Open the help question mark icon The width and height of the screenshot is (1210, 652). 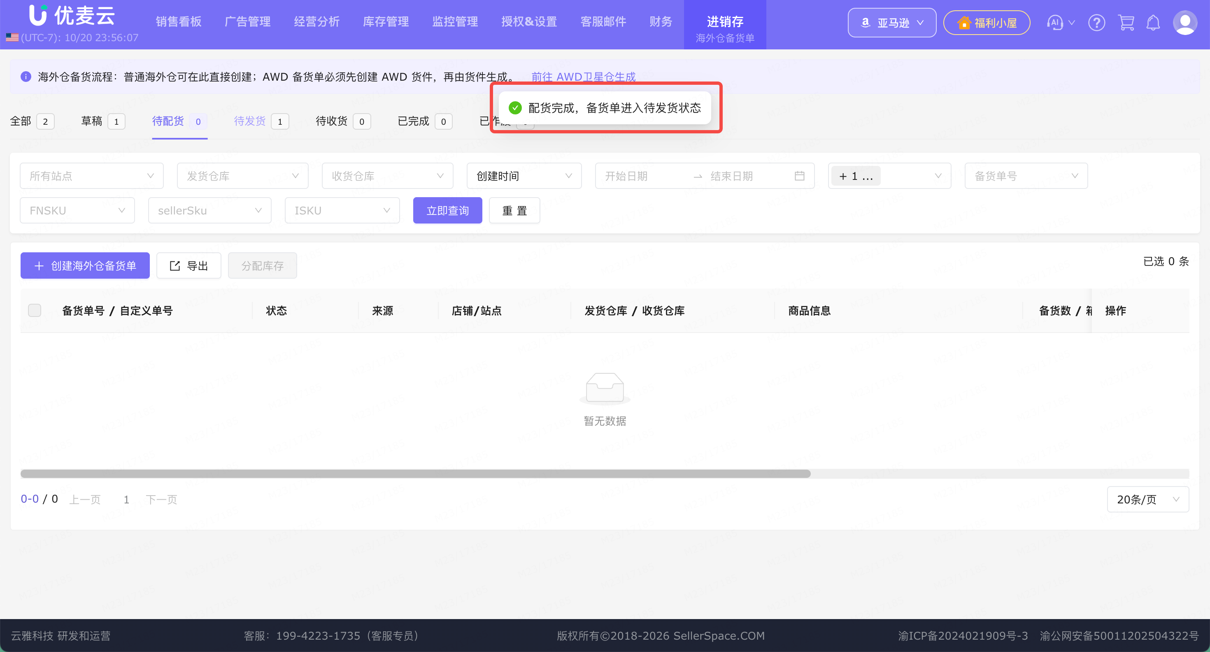(x=1096, y=23)
